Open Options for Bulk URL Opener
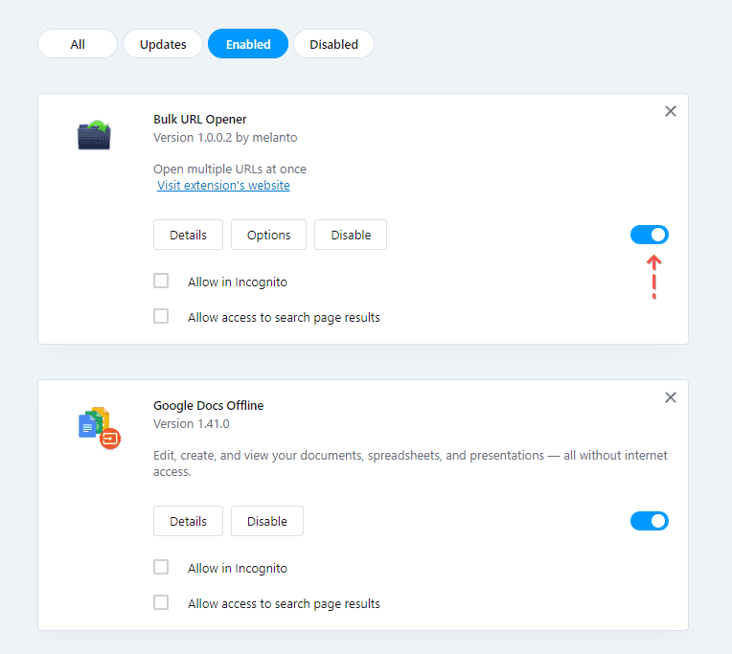732x654 pixels. click(268, 235)
